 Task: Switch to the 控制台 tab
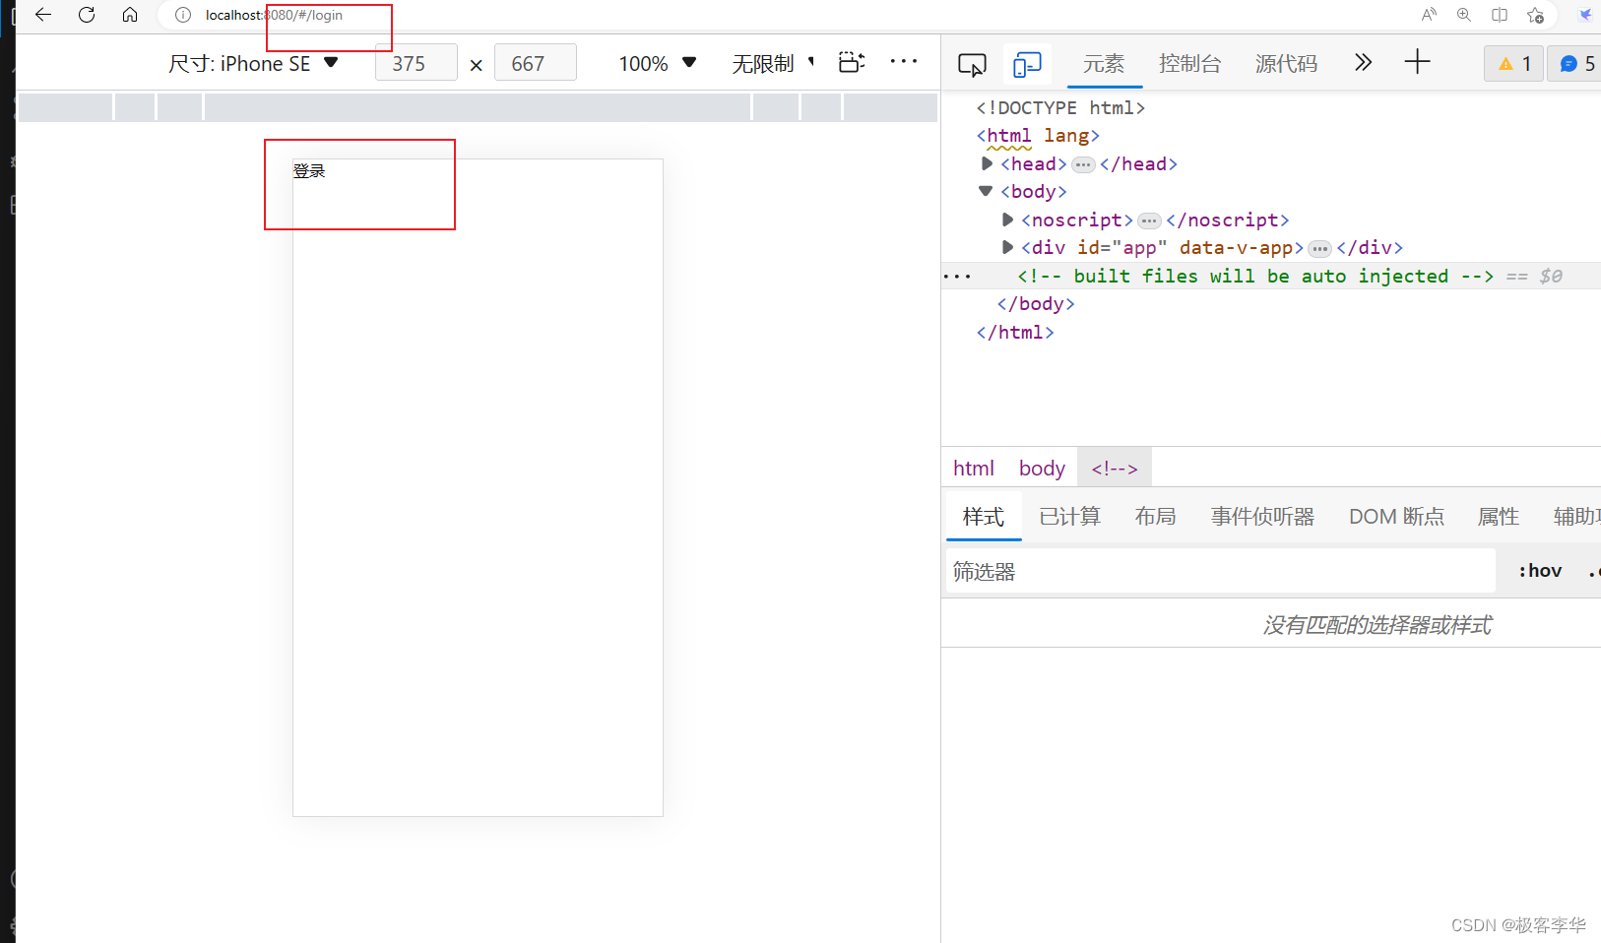tap(1189, 64)
